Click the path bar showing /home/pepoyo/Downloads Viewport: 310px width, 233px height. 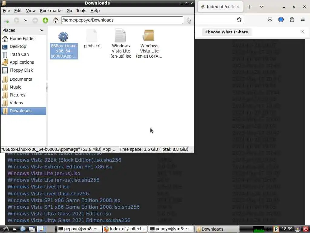[x=122, y=20]
